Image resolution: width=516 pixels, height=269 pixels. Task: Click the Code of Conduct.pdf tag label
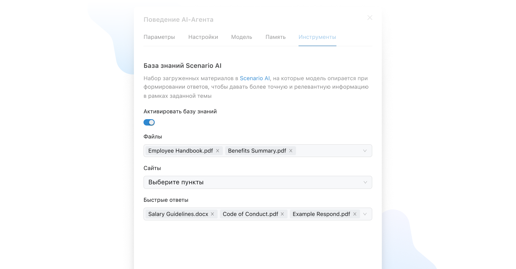click(x=250, y=214)
